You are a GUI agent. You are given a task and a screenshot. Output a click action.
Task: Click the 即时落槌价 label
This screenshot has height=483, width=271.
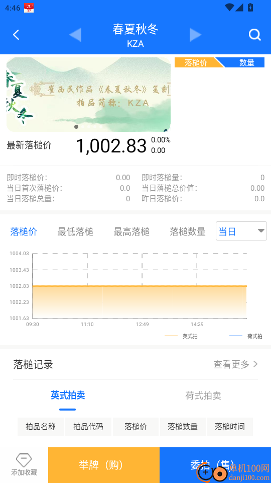[27, 178]
